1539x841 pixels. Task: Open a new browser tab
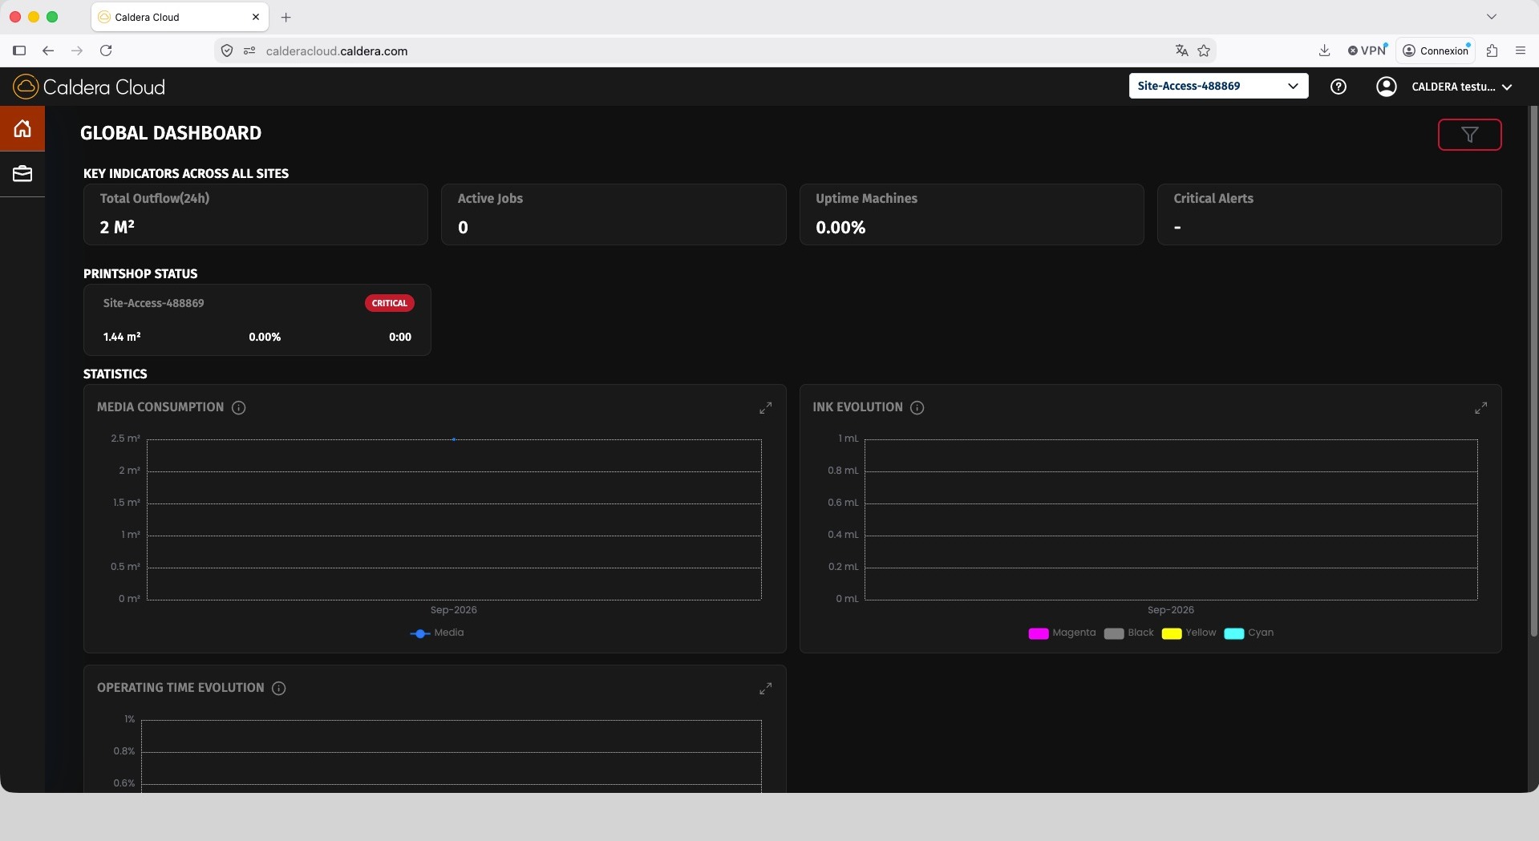coord(286,17)
